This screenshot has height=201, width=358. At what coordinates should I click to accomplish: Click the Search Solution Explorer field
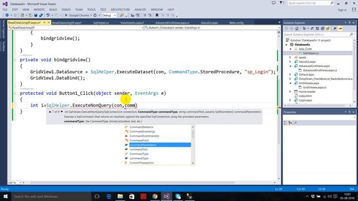coord(317,35)
